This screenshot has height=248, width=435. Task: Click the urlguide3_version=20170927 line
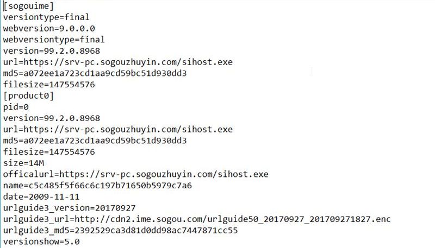pyautogui.click(x=69, y=208)
